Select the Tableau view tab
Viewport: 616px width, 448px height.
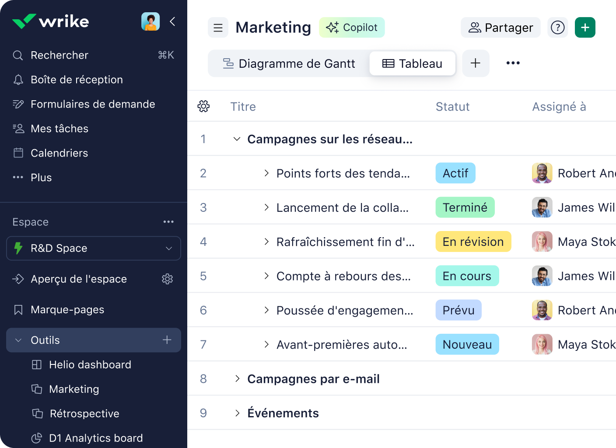coord(413,63)
